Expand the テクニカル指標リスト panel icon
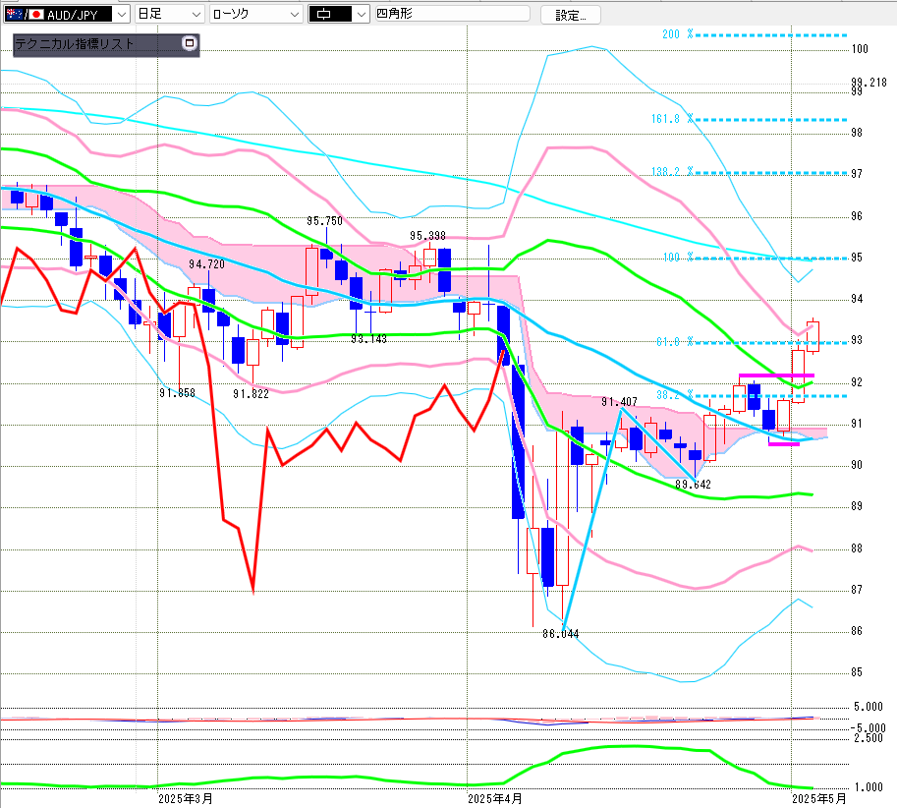 click(x=190, y=43)
